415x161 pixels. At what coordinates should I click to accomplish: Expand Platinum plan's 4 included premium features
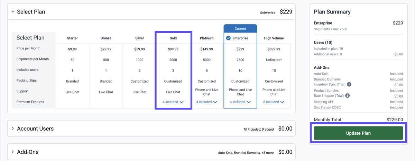206,102
